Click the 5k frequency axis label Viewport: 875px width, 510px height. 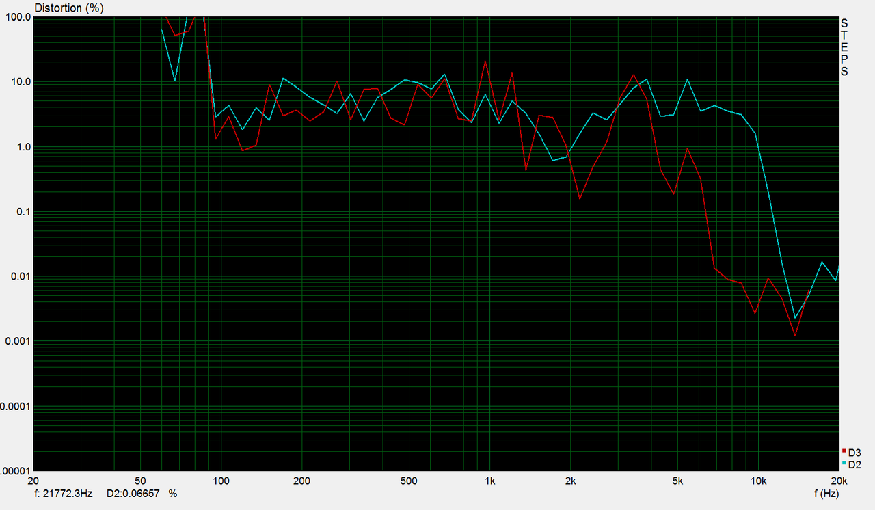677,480
